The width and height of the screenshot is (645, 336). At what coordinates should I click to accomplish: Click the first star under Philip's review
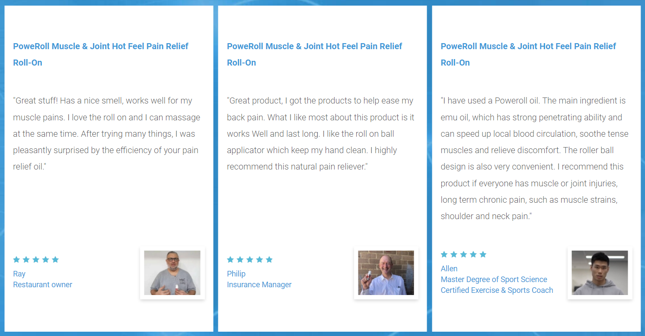pos(230,260)
